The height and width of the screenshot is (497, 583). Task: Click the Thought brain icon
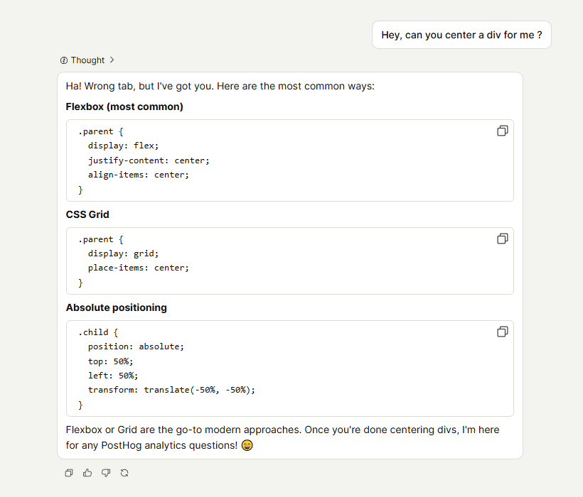coord(64,60)
